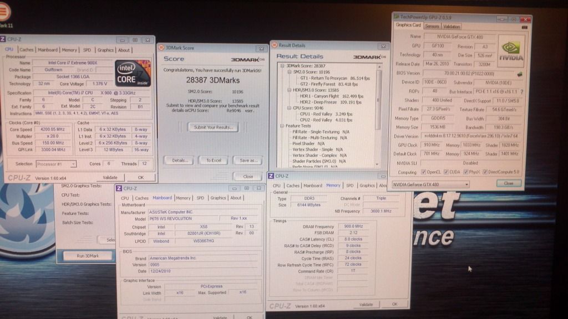Click Validate in the top-left CPU-Z window
This screenshot has height=319, width=568.
(110, 178)
